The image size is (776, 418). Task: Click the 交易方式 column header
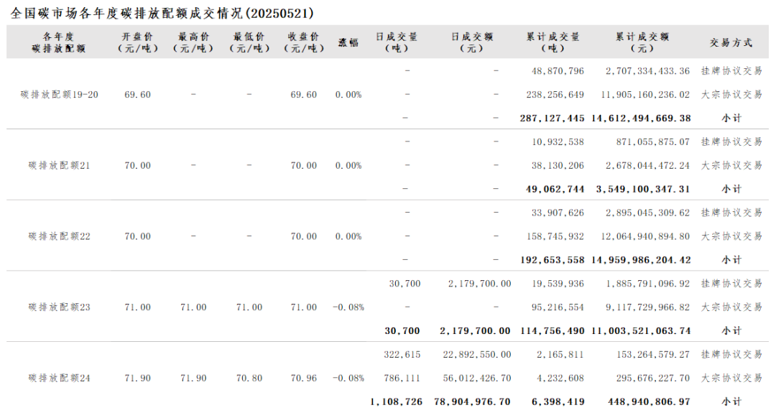[731, 42]
